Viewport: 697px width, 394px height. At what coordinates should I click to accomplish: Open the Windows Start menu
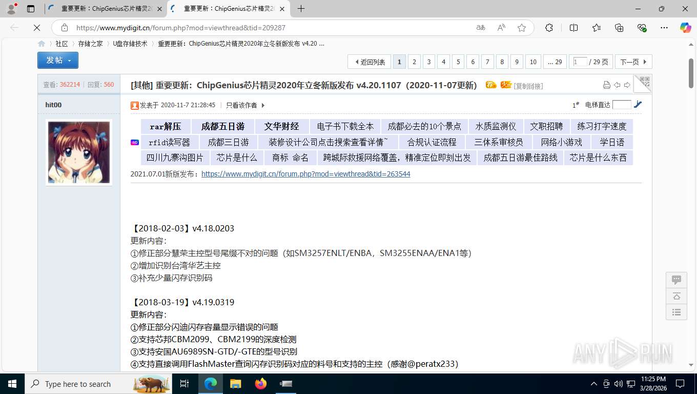click(12, 384)
